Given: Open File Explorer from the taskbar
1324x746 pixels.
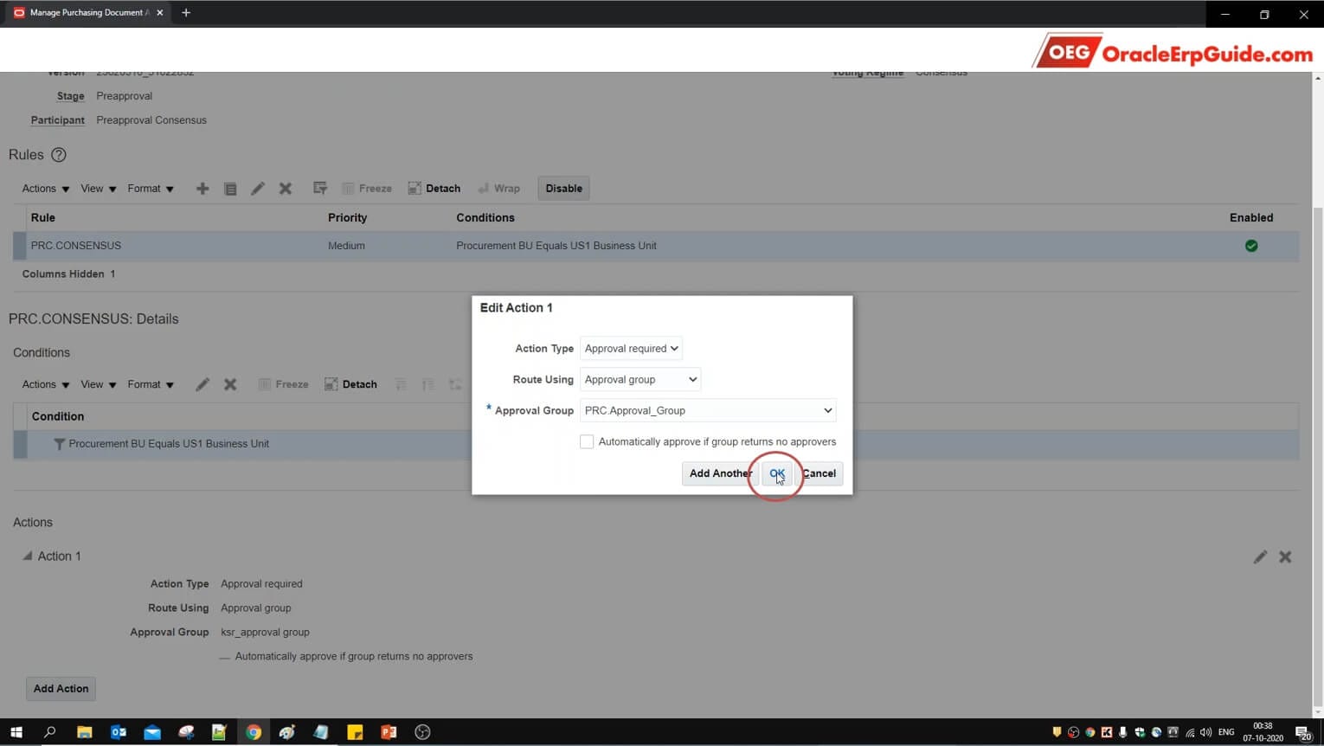Looking at the screenshot, I should (84, 732).
